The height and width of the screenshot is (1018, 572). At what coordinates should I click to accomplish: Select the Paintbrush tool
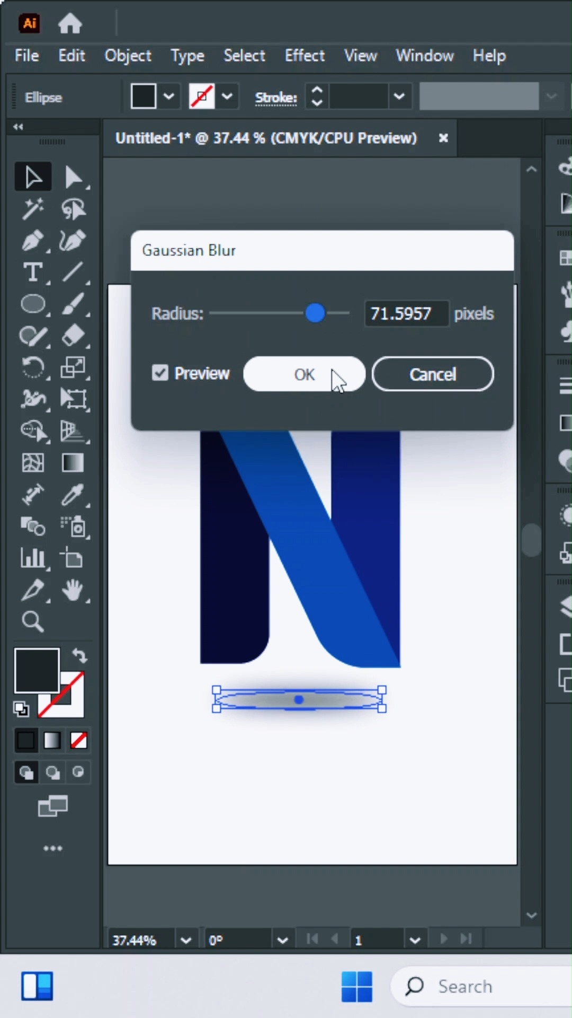pos(73,304)
